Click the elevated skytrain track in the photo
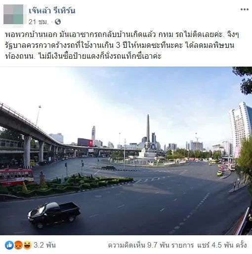This screenshot has height=254, width=252. point(49,134)
